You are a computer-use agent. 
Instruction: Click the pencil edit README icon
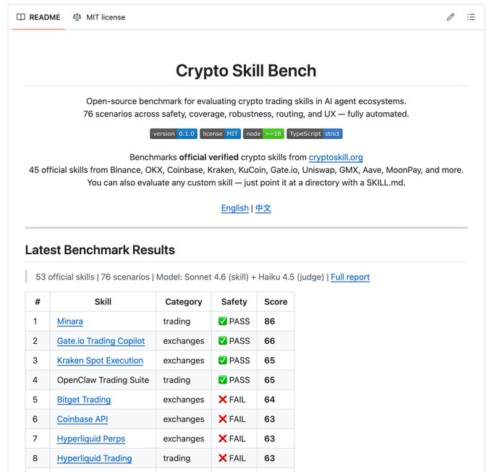(x=451, y=17)
